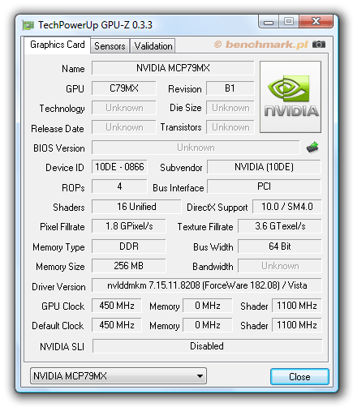Viewport: 353px width, 407px height.
Task: Click the NVIDIA logo image
Action: (x=291, y=96)
